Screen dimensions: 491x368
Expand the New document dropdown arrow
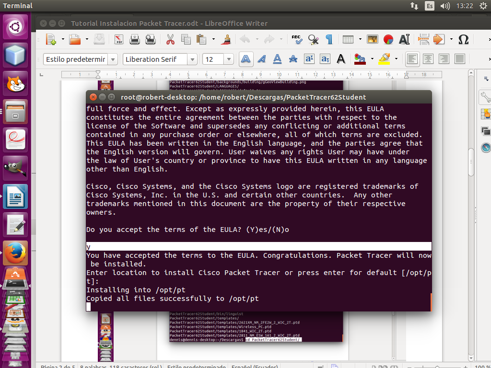pos(63,39)
